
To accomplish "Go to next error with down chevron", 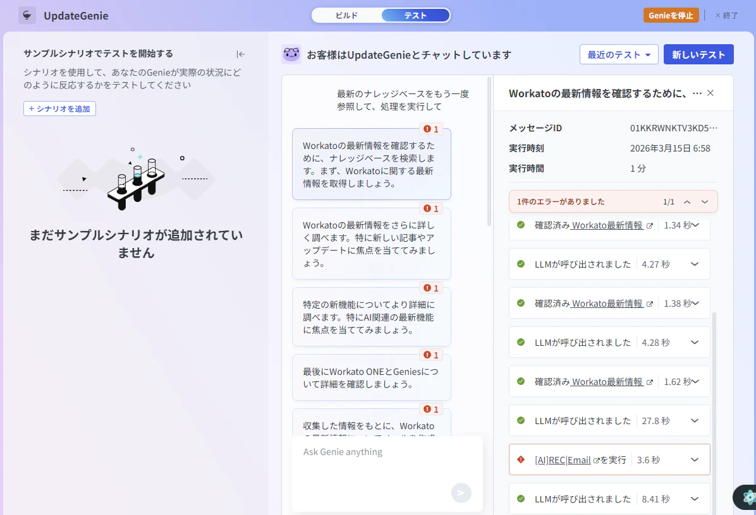I will pyautogui.click(x=704, y=202).
